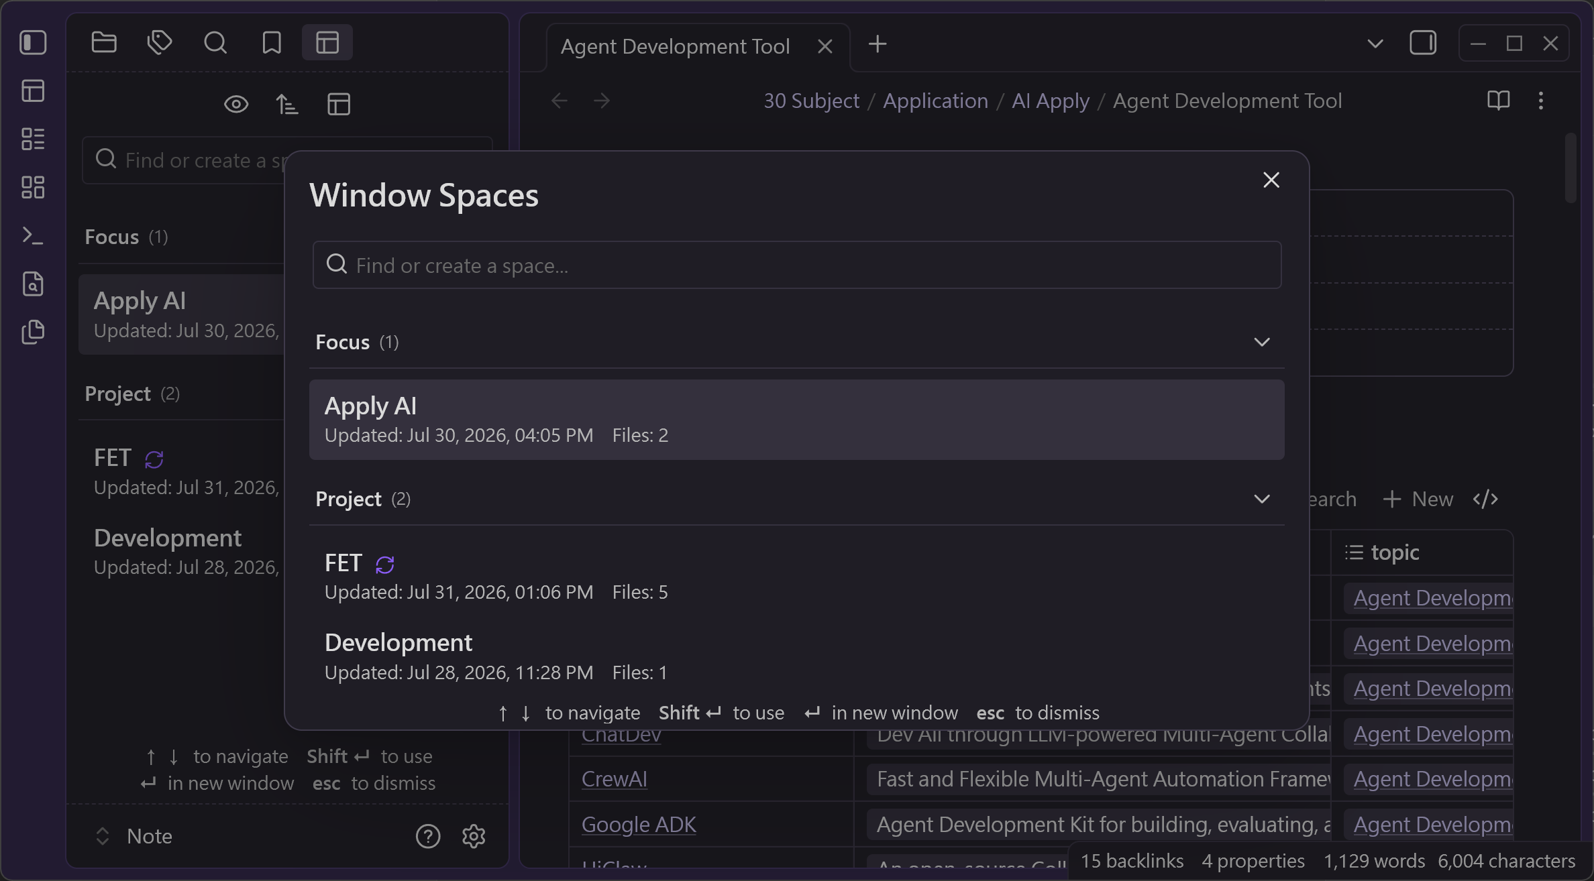This screenshot has width=1594, height=881.
Task: Toggle the left sidebar collapse icon
Action: click(x=33, y=42)
